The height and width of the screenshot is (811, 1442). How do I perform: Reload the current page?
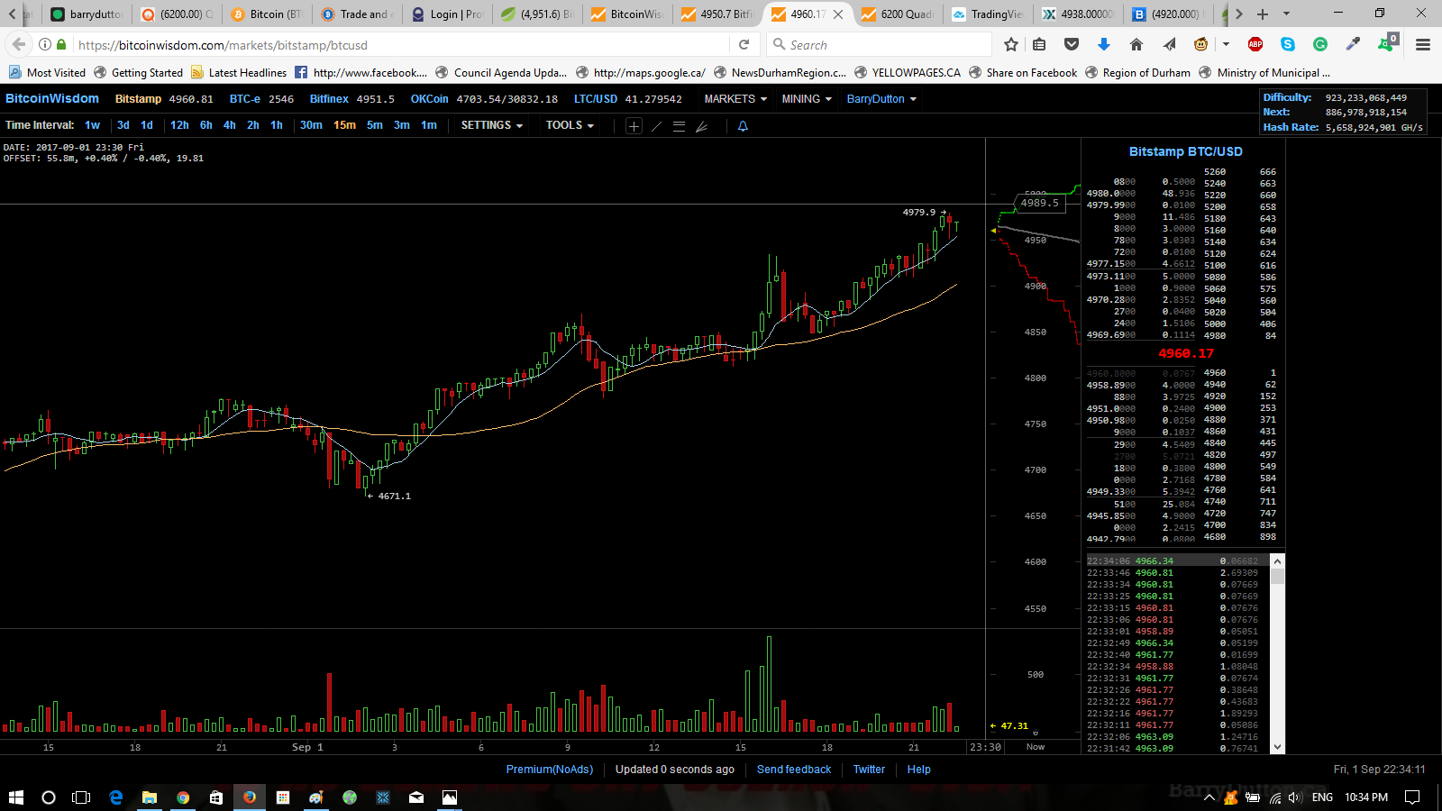click(x=744, y=44)
